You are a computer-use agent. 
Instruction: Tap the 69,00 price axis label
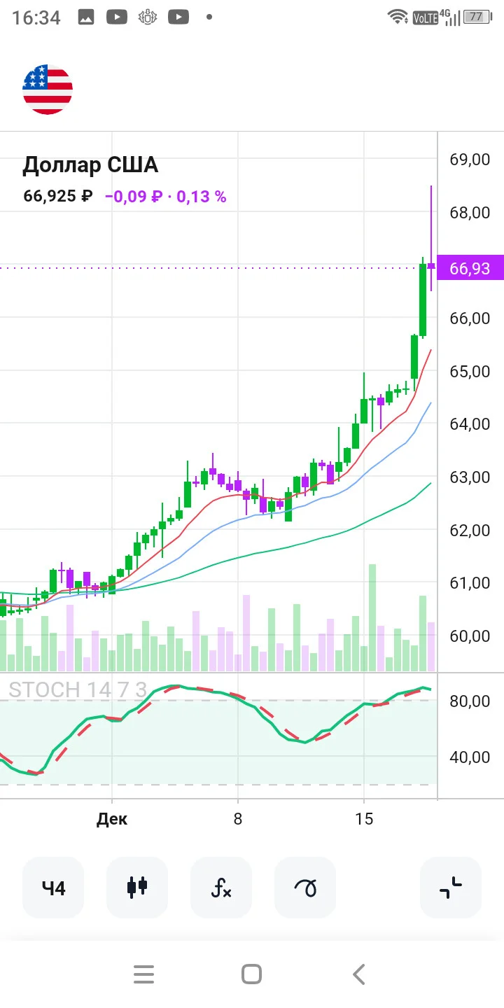(x=470, y=159)
